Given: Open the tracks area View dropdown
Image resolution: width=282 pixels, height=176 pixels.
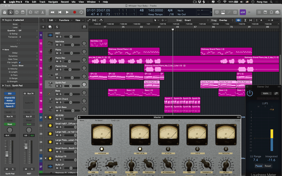Looking at the screenshot, I should coord(79,20).
